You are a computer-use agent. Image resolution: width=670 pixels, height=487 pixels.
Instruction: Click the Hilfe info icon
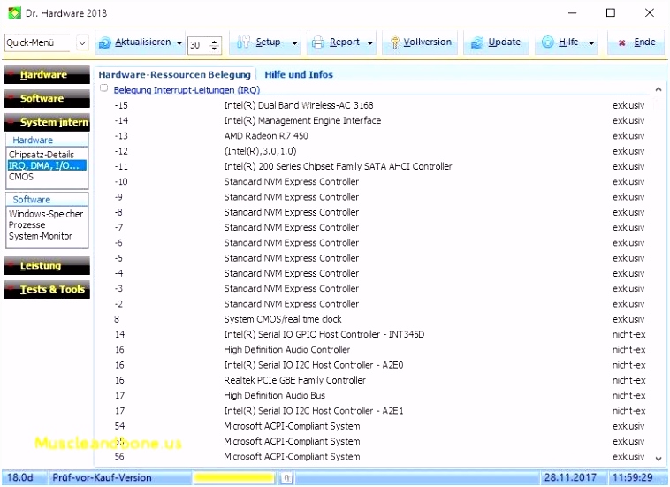click(x=547, y=42)
